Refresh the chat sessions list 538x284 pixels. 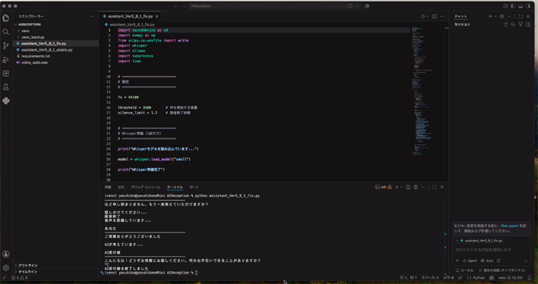point(506,25)
